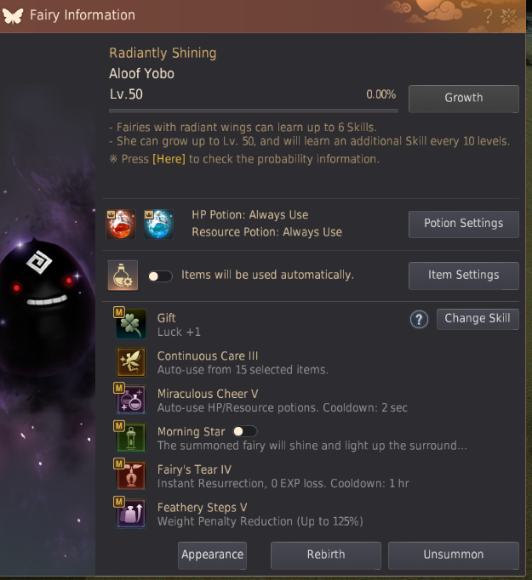
Task: Select the Miraculous Cheer V skill icon
Action: click(131, 400)
